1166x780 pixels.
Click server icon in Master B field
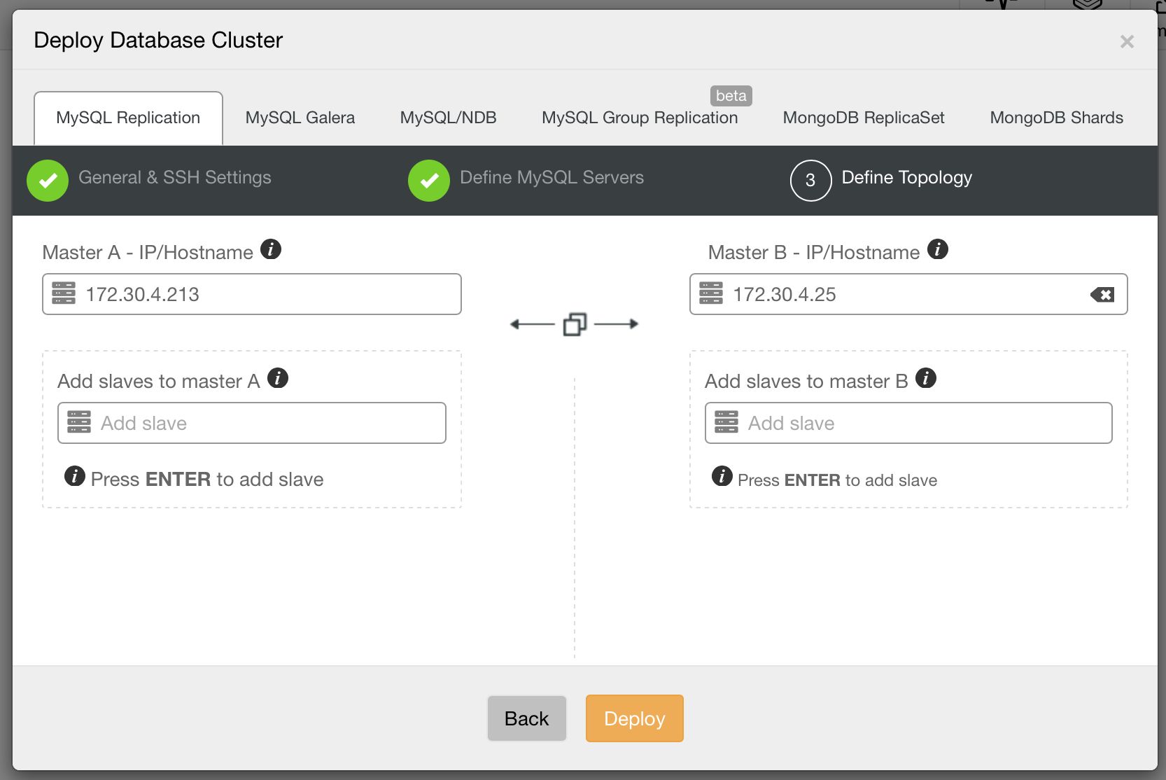pyautogui.click(x=711, y=293)
